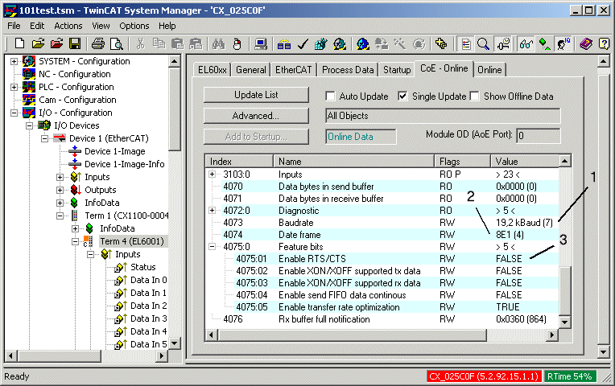The height and width of the screenshot is (386, 615).
Task: Open from target with red-arrow folder icon
Action: [56, 43]
